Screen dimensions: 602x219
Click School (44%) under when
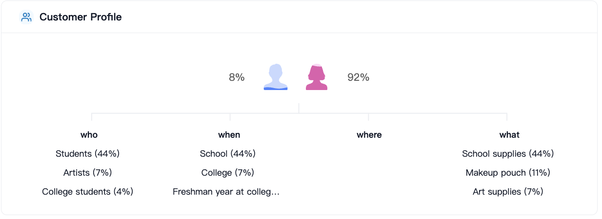click(x=228, y=154)
